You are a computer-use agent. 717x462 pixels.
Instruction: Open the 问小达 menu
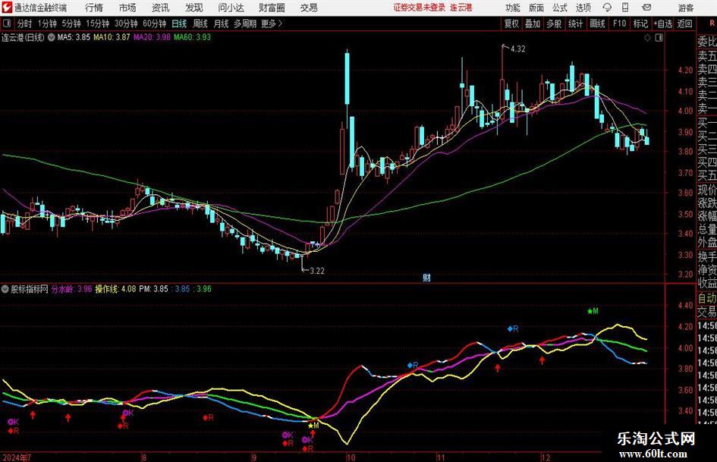[x=231, y=8]
